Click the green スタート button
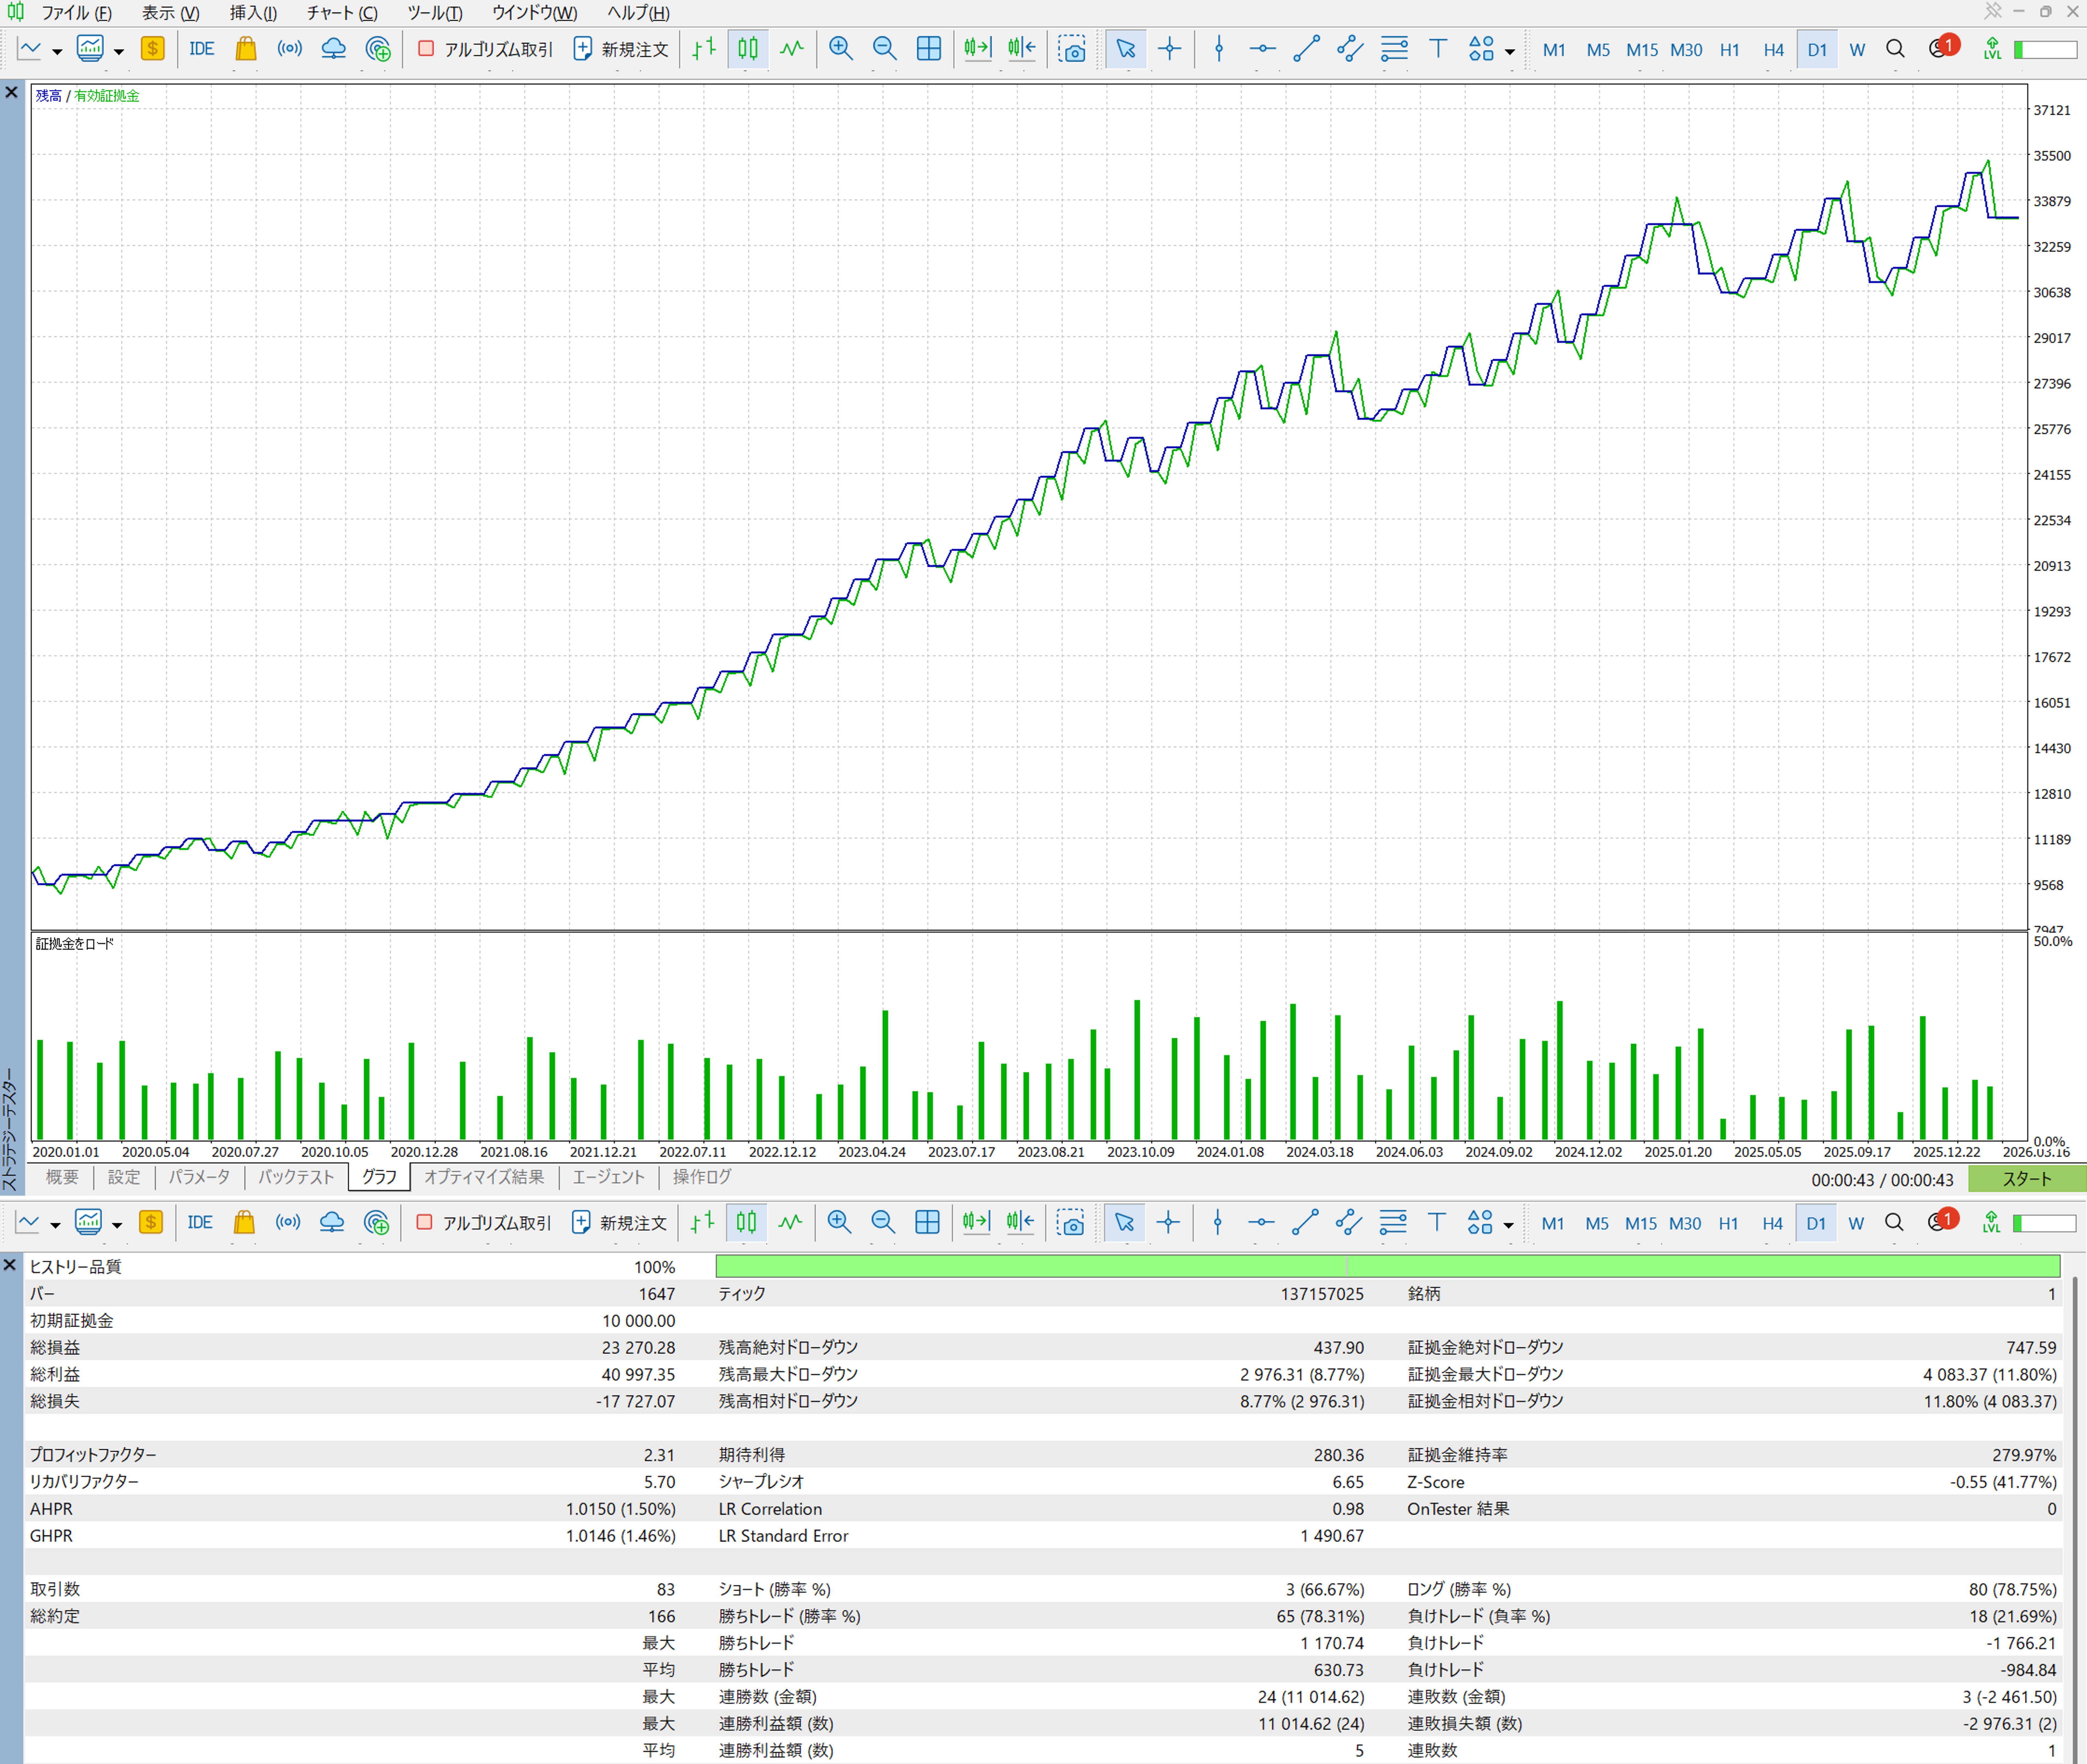The width and height of the screenshot is (2087, 1764). (2027, 1179)
